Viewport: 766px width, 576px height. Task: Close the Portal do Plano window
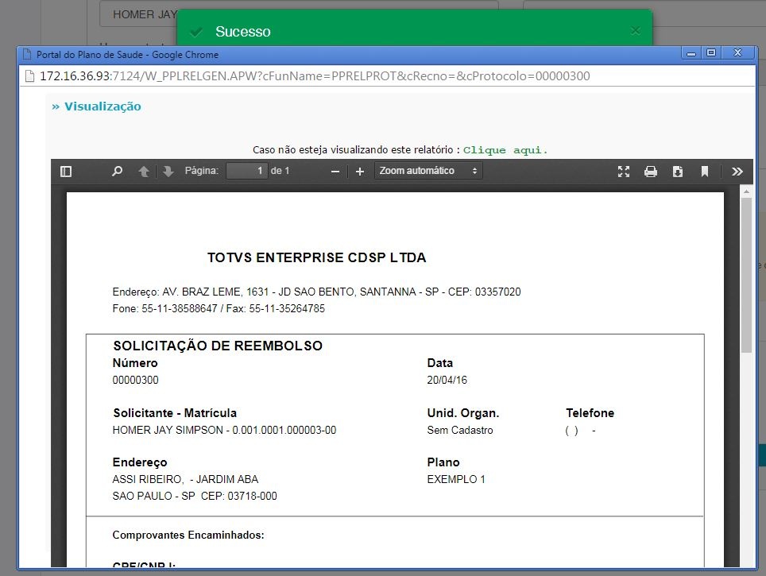[738, 52]
